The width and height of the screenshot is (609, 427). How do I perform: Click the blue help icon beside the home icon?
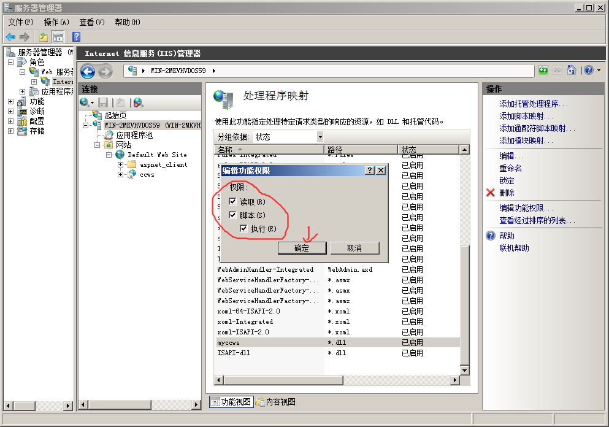pyautogui.click(x=588, y=70)
